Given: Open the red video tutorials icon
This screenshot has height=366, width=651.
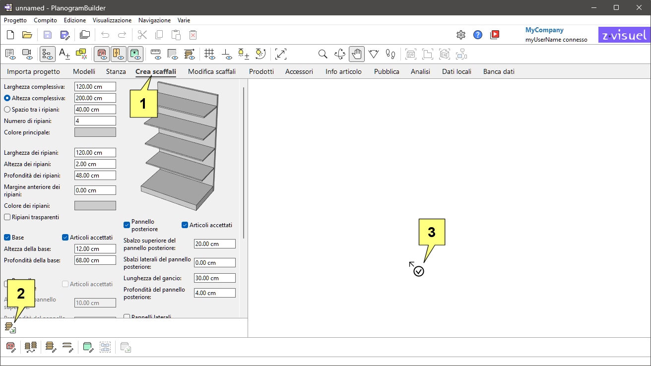Looking at the screenshot, I should coord(495,35).
